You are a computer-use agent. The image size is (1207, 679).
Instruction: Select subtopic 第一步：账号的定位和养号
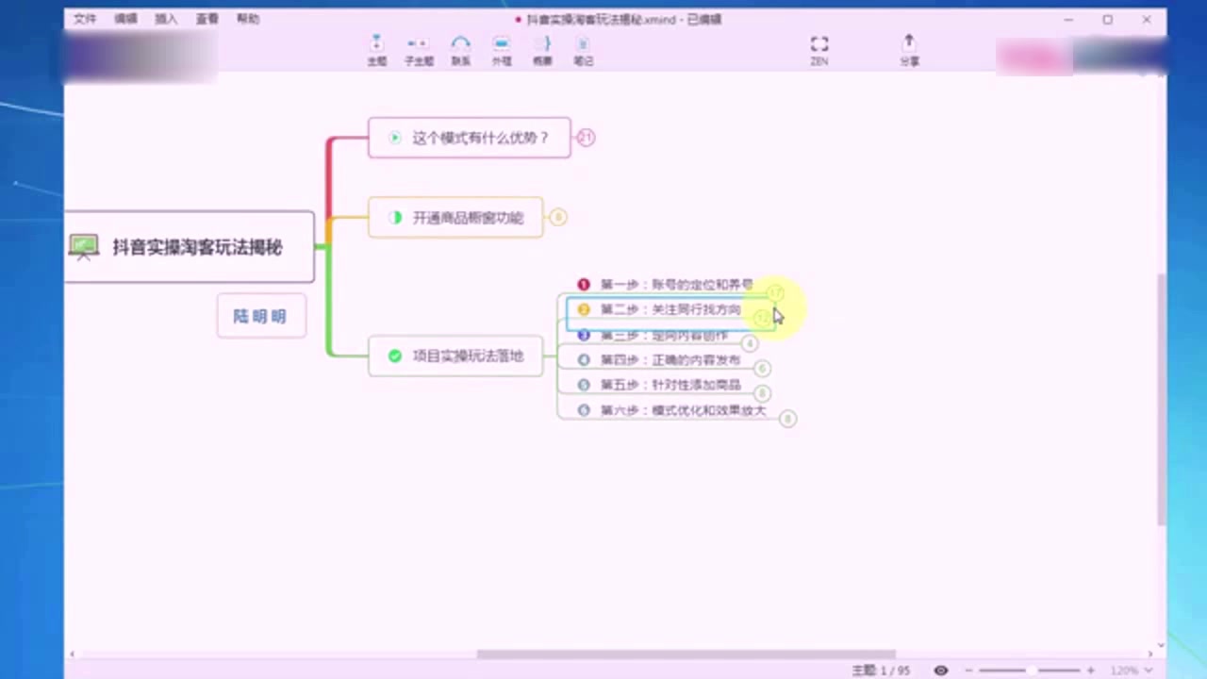click(676, 284)
